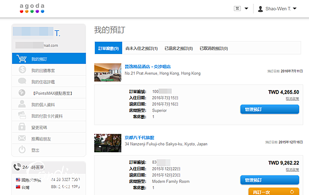Screen dimensions: 309x195
Task: Click the TWD 9,262.22 price
Action: [284, 163]
